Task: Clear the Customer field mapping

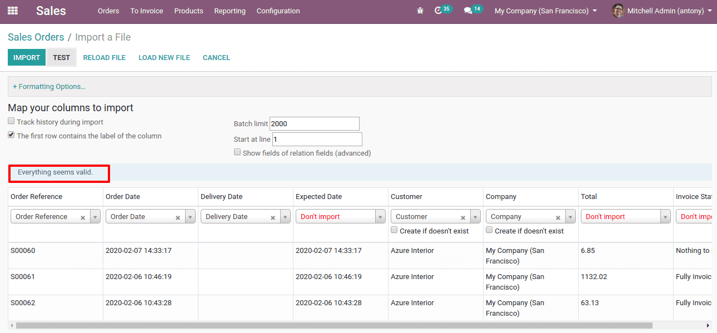Action: pos(463,218)
